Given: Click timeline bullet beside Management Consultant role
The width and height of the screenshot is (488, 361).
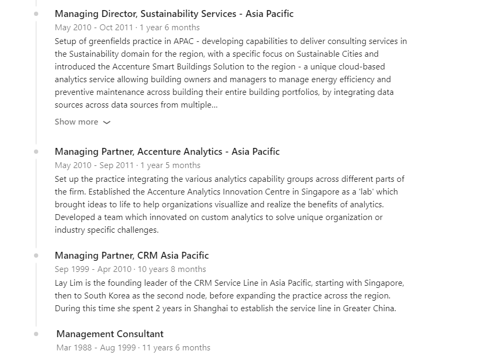Looking at the screenshot, I should tap(36, 334).
